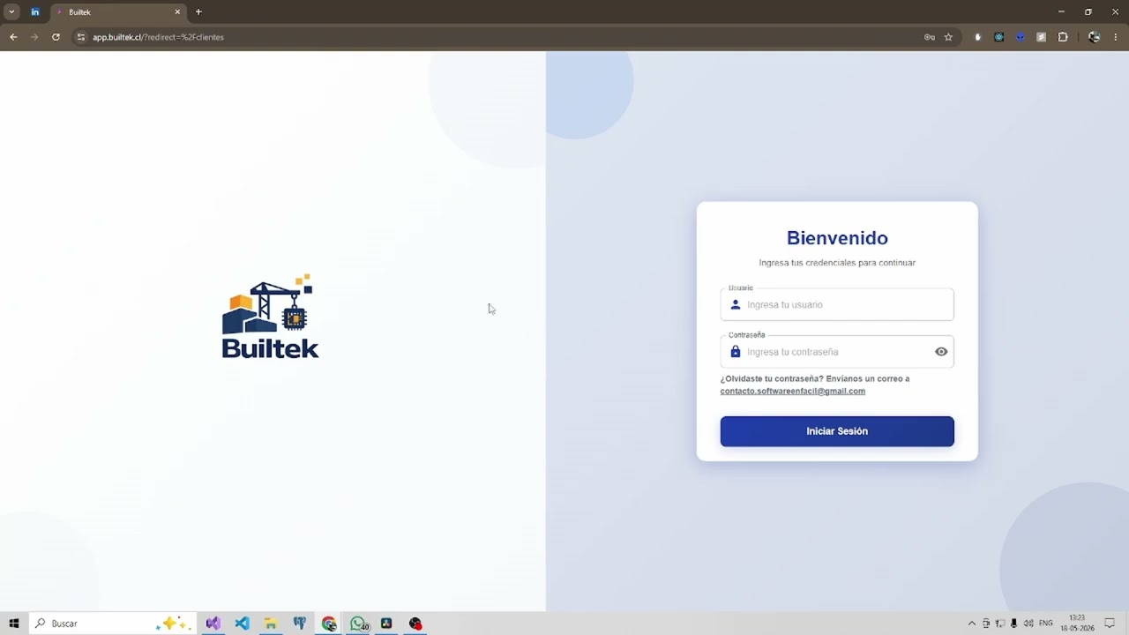1129x635 pixels.
Task: Open WhatsApp from taskbar
Action: tap(358, 624)
